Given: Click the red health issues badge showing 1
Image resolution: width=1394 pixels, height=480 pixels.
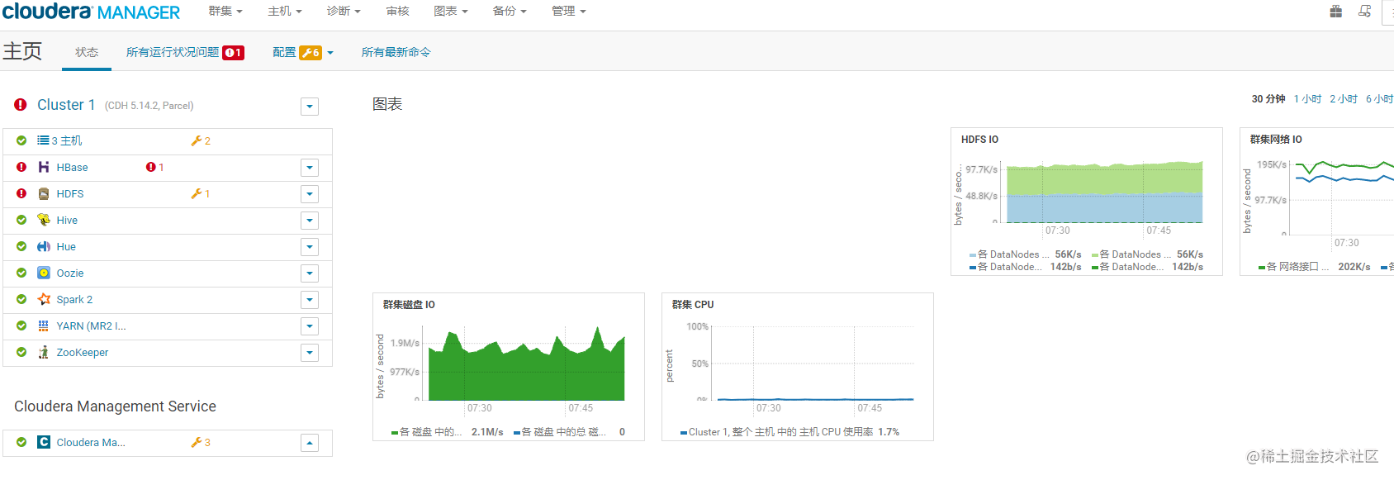Looking at the screenshot, I should pos(234,52).
